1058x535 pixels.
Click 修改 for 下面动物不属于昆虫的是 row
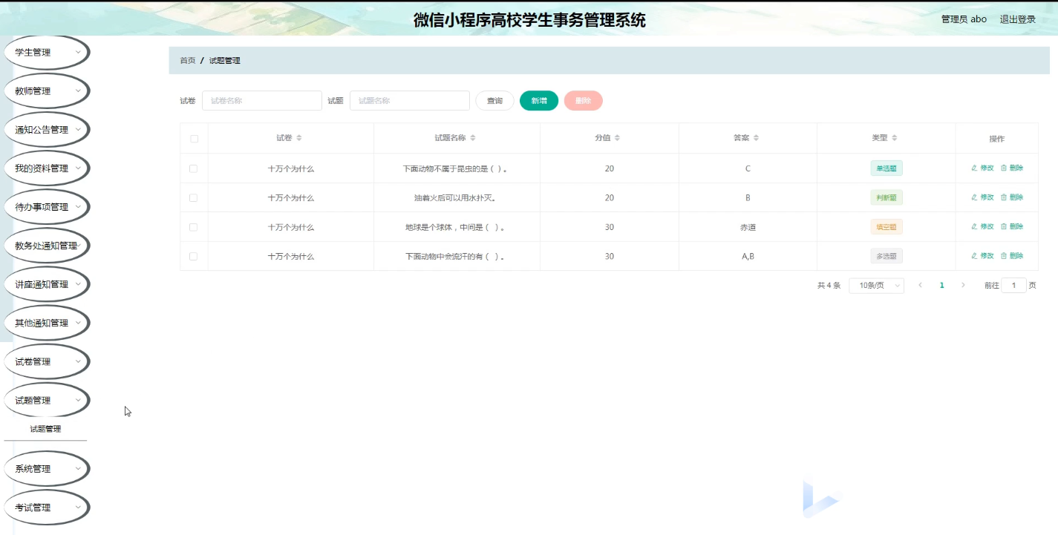tap(982, 168)
